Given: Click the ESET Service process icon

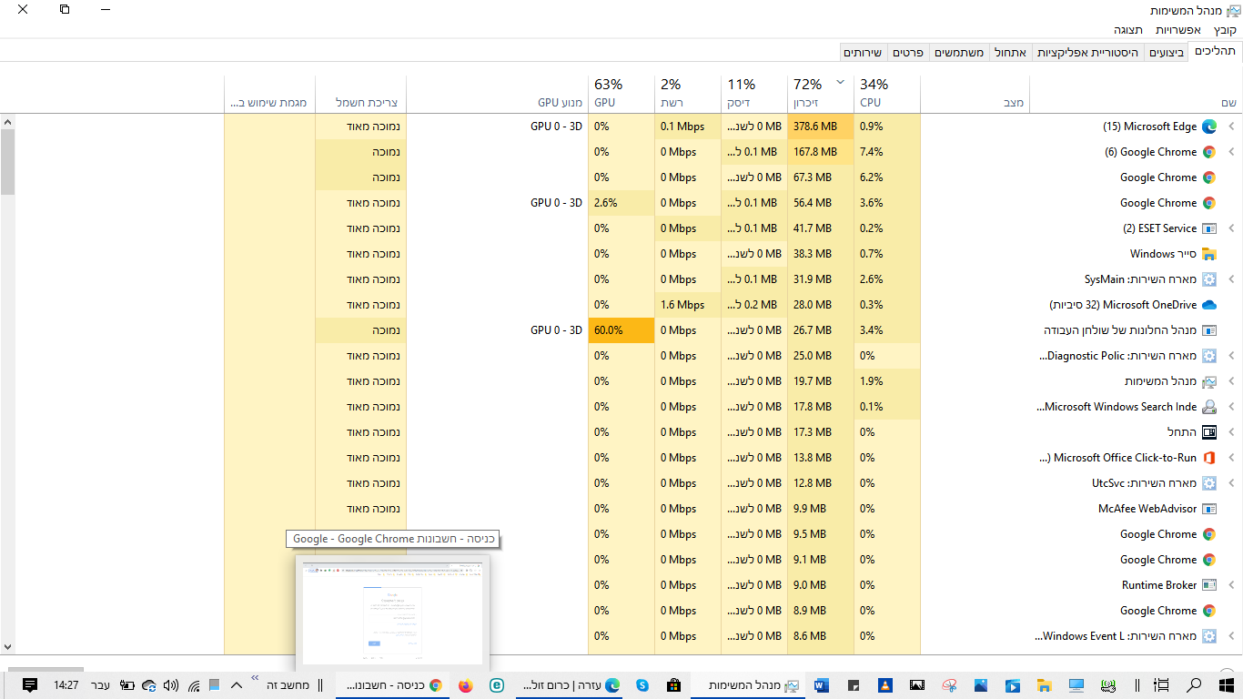Looking at the screenshot, I should (x=1209, y=228).
